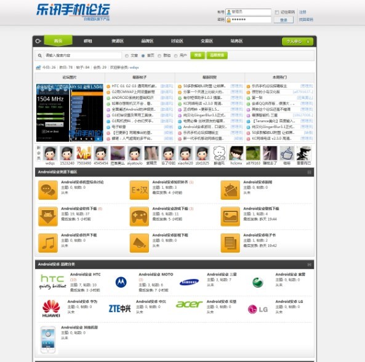
Task: Collapse the Android brand category section
Action: point(310,264)
